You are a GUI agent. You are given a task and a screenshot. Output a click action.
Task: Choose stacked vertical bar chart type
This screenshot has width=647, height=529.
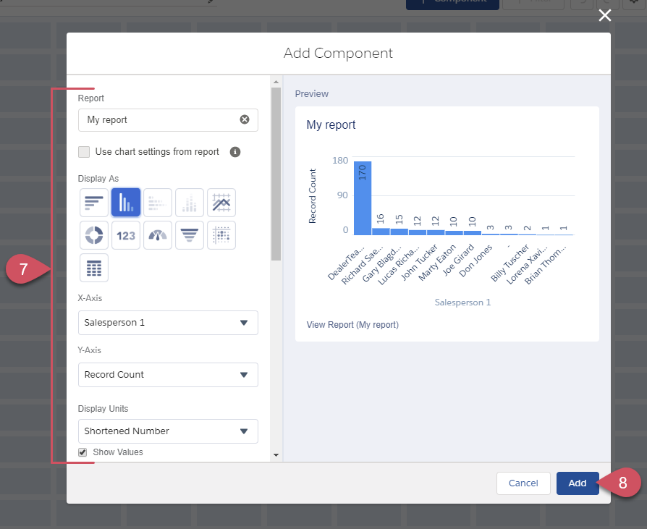[x=190, y=203]
